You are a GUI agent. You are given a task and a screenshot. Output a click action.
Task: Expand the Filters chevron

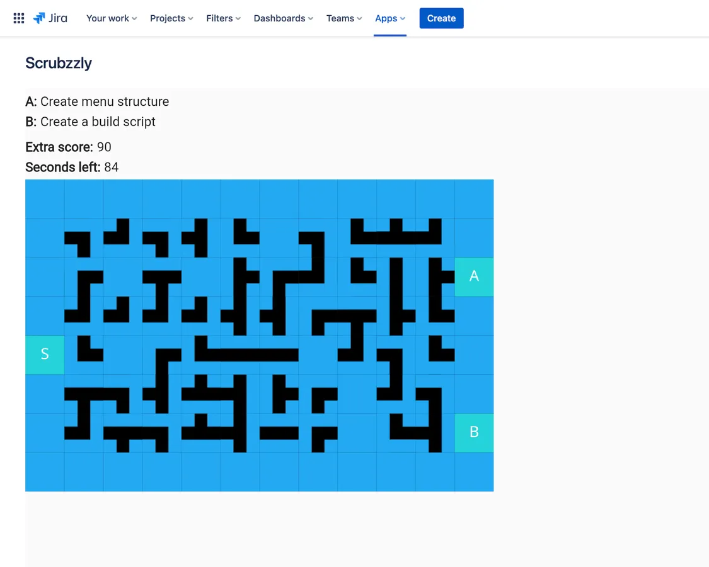[x=238, y=18]
